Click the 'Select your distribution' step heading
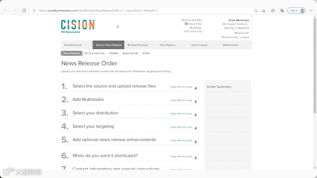The width and height of the screenshot is (317, 178). (x=95, y=113)
